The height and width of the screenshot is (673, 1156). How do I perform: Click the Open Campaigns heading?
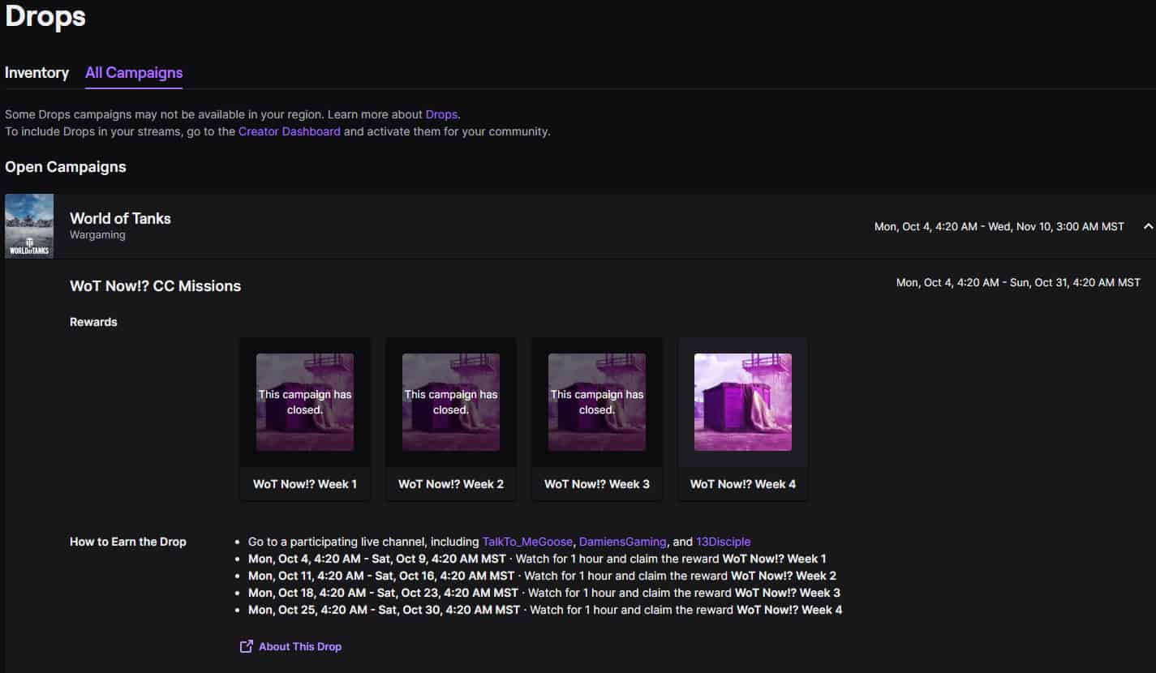[66, 167]
